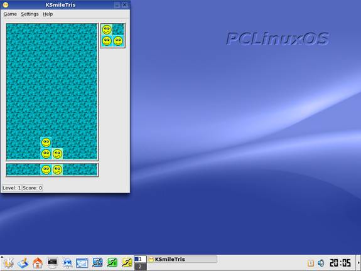Launch the terminal monitor icon in panel
The width and height of the screenshot is (361, 271).
[53, 263]
